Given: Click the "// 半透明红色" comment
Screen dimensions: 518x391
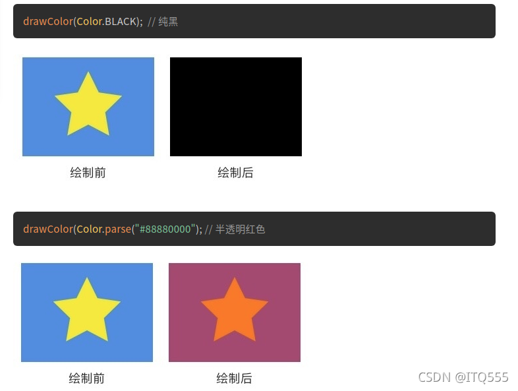Looking at the screenshot, I should coord(235,229).
